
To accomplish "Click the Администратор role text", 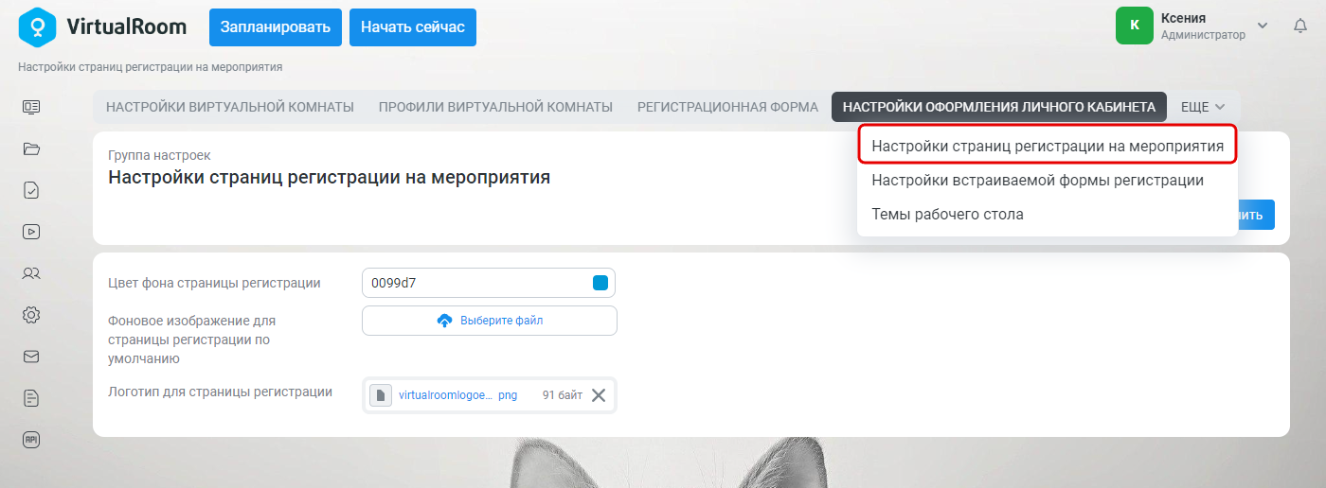I will click(1203, 35).
